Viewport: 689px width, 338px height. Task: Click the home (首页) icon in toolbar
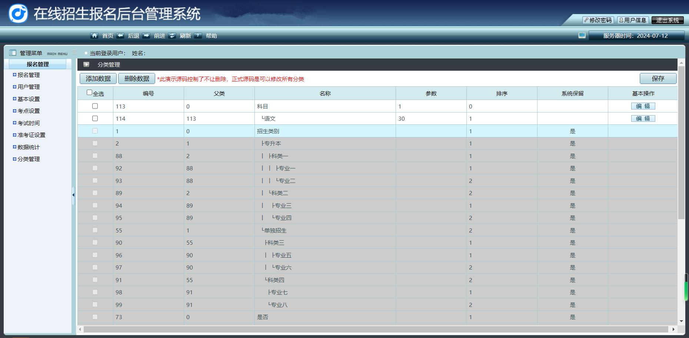94,36
